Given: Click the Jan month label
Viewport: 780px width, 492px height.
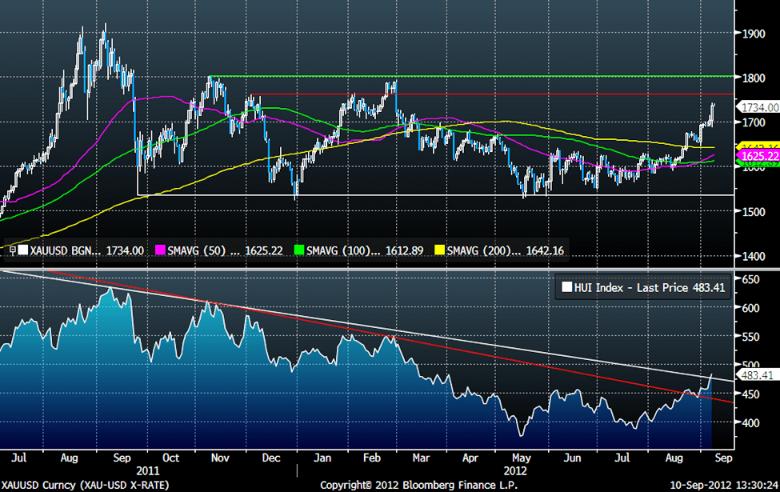Looking at the screenshot, I should pyautogui.click(x=322, y=458).
